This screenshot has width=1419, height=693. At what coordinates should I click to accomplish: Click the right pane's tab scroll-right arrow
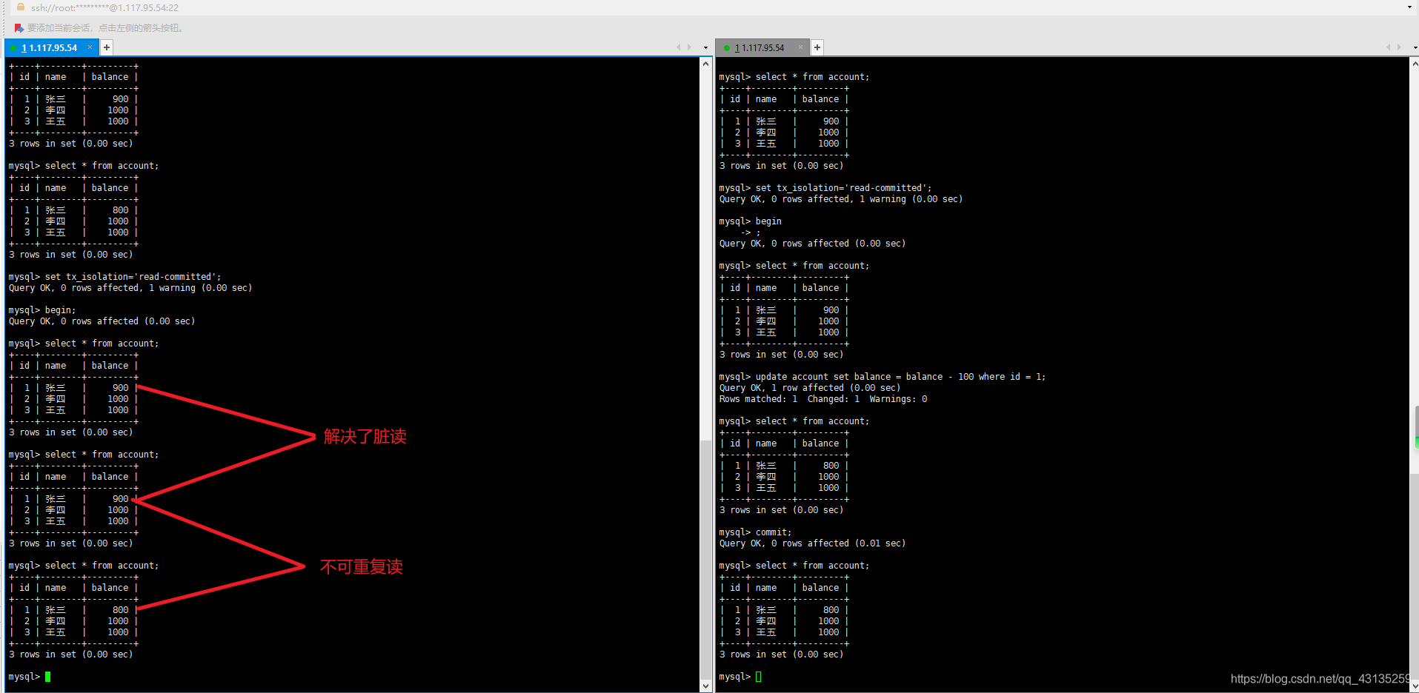tap(1399, 47)
